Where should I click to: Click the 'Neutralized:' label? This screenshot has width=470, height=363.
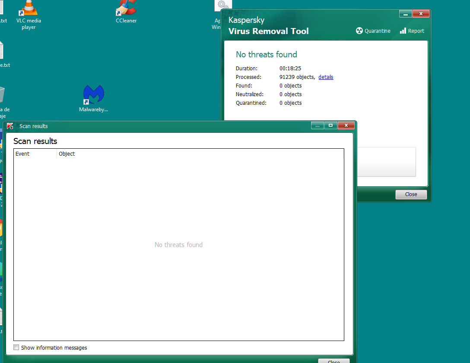[249, 94]
